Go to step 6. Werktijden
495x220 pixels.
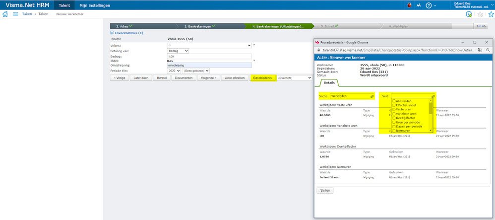417,26
